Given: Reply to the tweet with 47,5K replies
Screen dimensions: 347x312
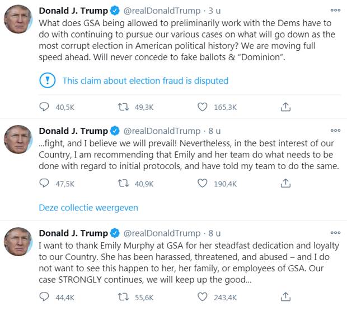Looking at the screenshot, I should 44,183.
